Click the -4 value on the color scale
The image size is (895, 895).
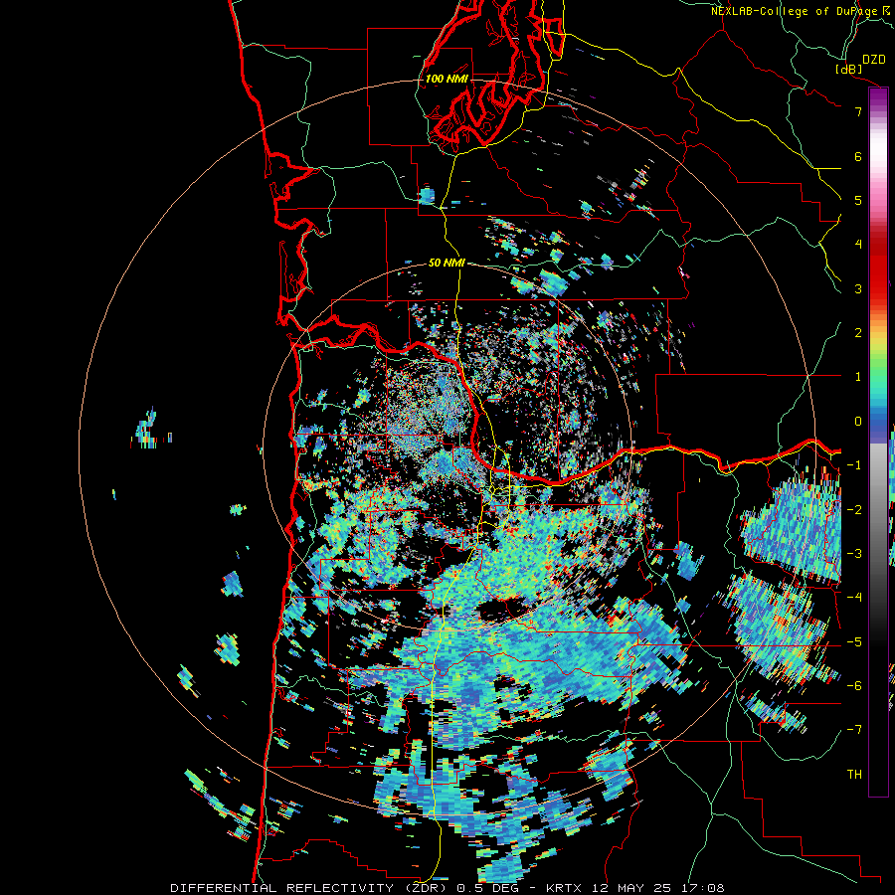coord(854,598)
